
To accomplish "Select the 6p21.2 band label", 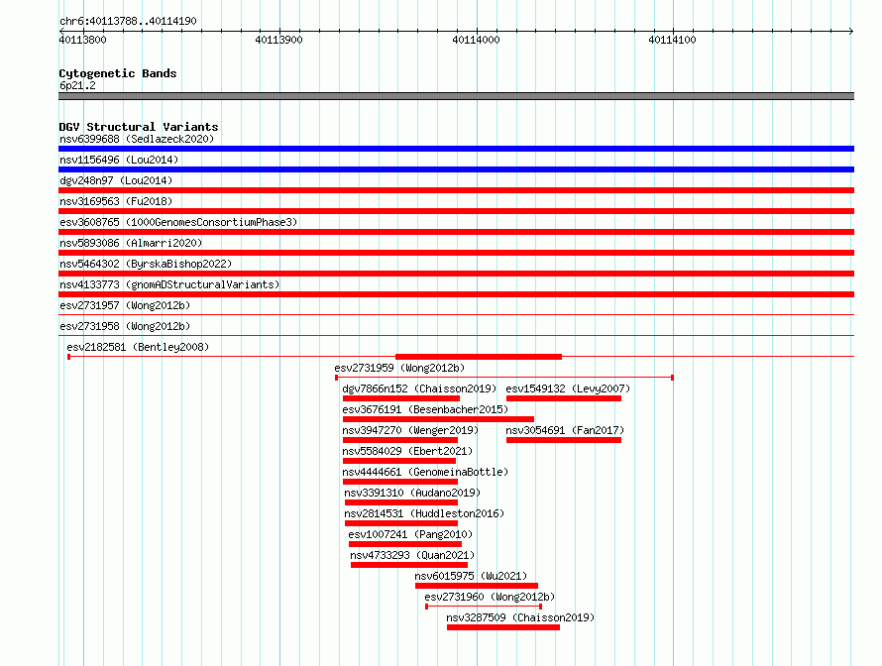I will click(77, 85).
